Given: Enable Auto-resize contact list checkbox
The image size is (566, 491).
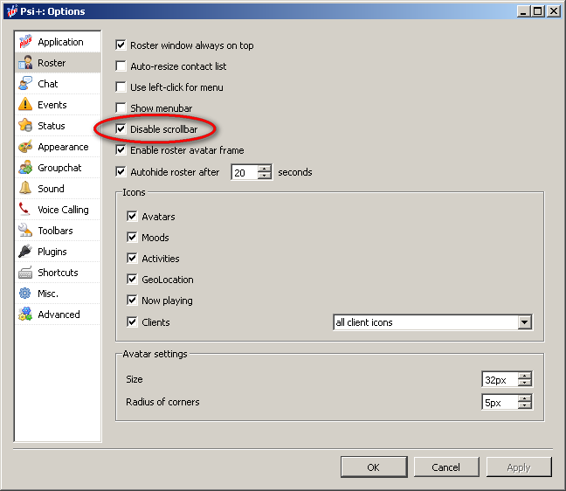Looking at the screenshot, I should pyautogui.click(x=121, y=66).
